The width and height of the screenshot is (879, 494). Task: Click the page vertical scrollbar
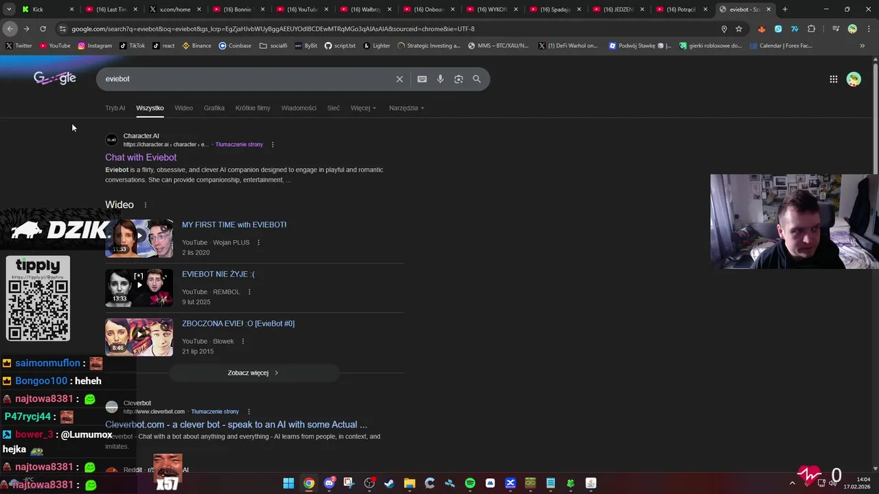click(x=875, y=117)
